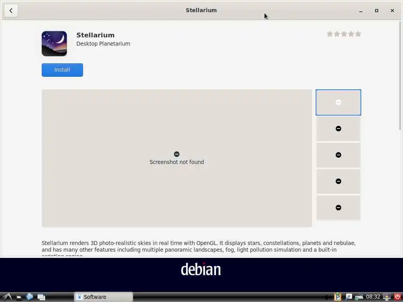Click the Stellarium description paragraph
This screenshot has height=302, width=403.
tap(199, 248)
